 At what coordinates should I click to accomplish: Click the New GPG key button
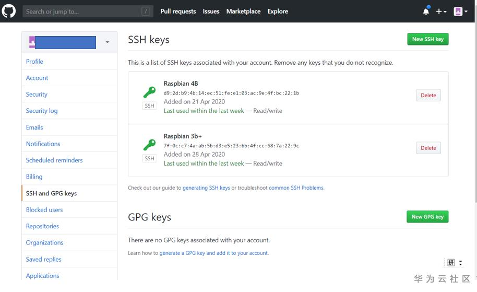click(x=427, y=217)
